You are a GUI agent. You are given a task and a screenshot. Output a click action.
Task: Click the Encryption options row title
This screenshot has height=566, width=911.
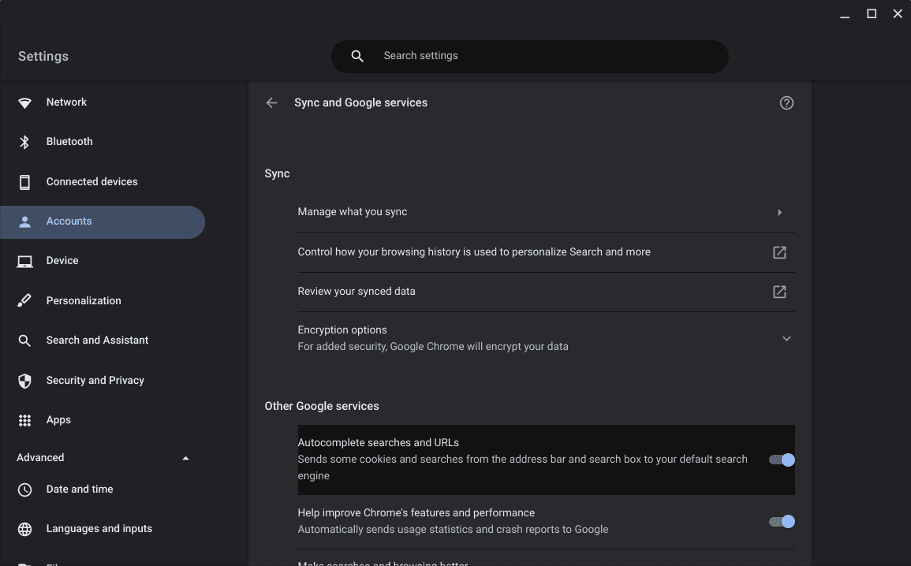[342, 330]
